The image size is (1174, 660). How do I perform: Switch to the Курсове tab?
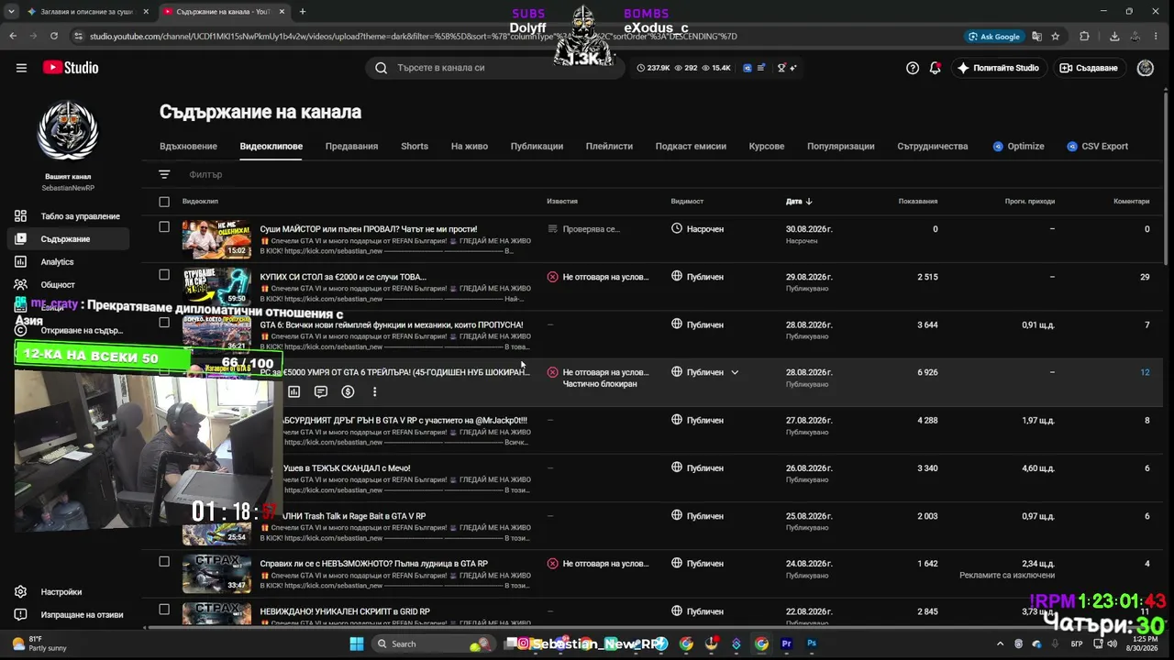pos(767,147)
